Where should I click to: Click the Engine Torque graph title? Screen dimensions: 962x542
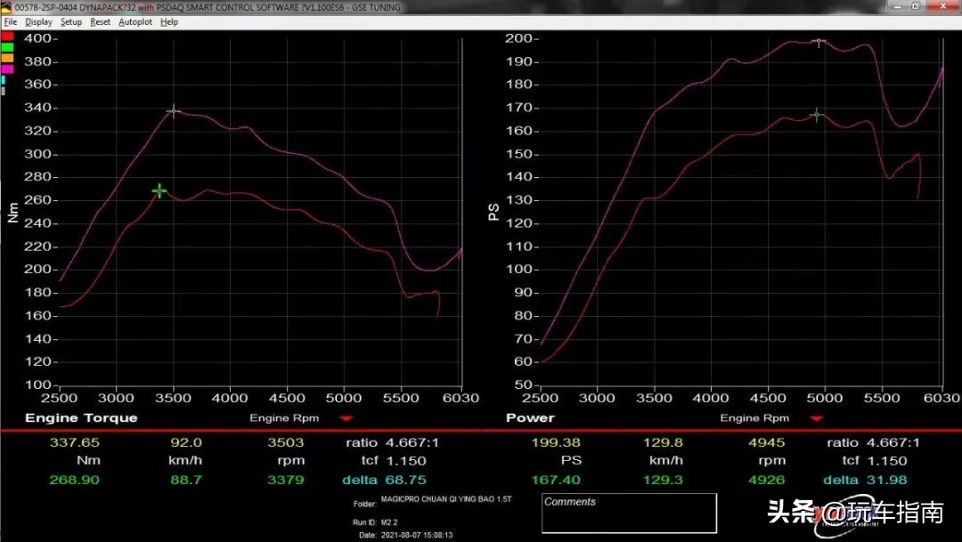pos(81,417)
